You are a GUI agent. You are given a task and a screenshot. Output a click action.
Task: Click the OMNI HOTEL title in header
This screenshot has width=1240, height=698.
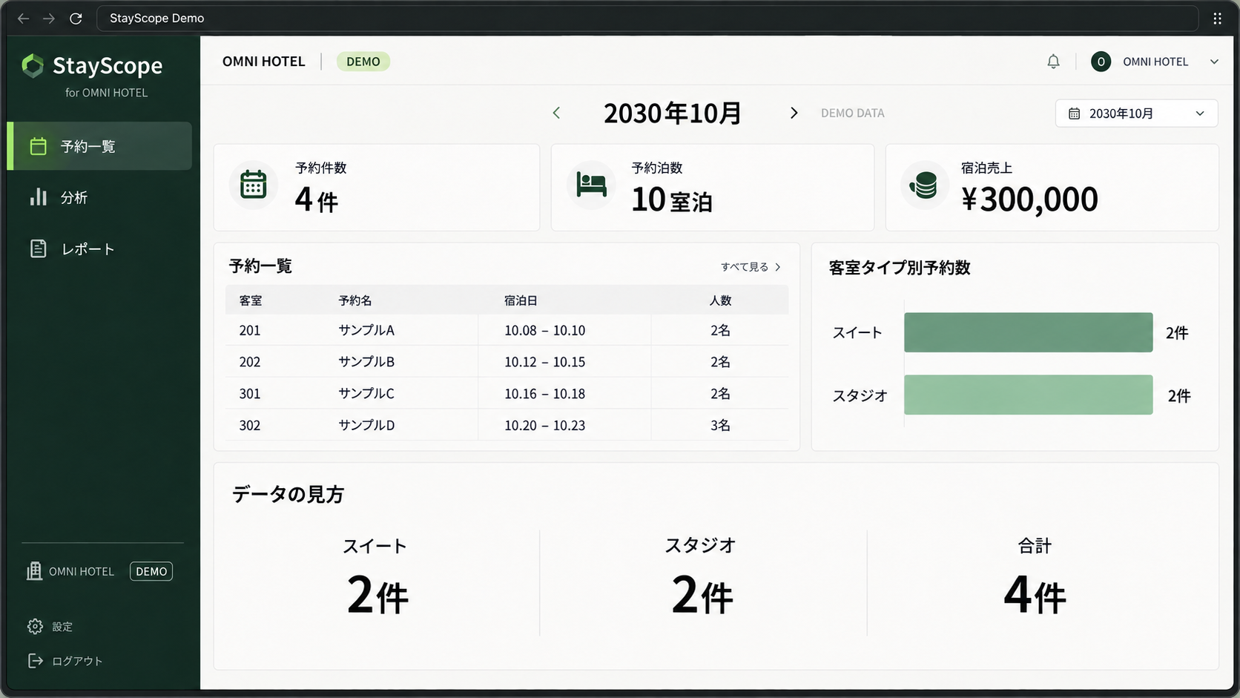263,62
